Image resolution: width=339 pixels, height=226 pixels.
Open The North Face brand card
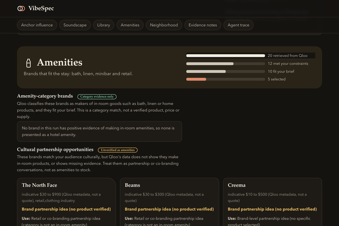(x=66, y=202)
